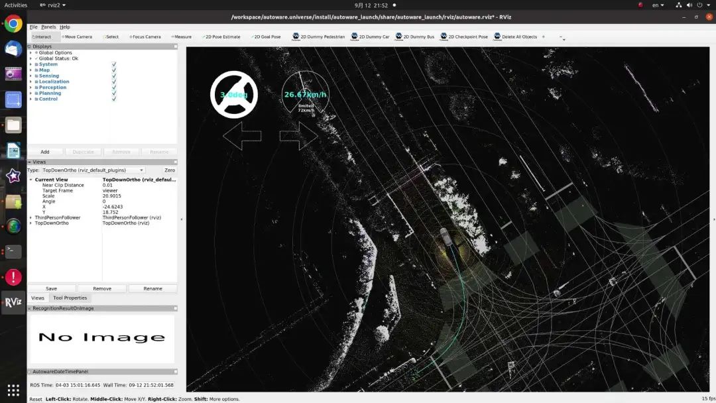
Task: Open the Panels menu
Action: 48,27
